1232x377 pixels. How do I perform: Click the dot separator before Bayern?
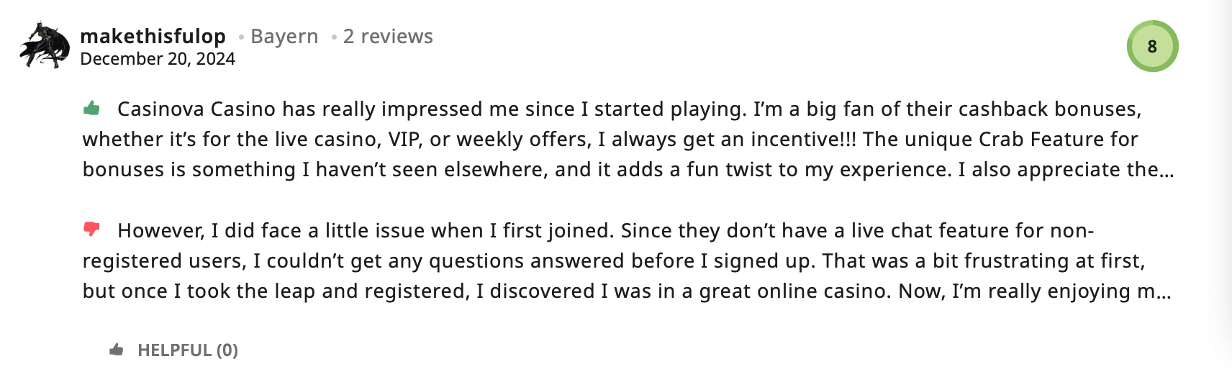point(241,37)
